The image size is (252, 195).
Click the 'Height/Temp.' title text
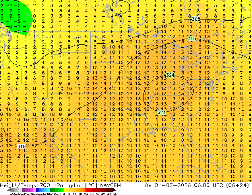click(18, 185)
